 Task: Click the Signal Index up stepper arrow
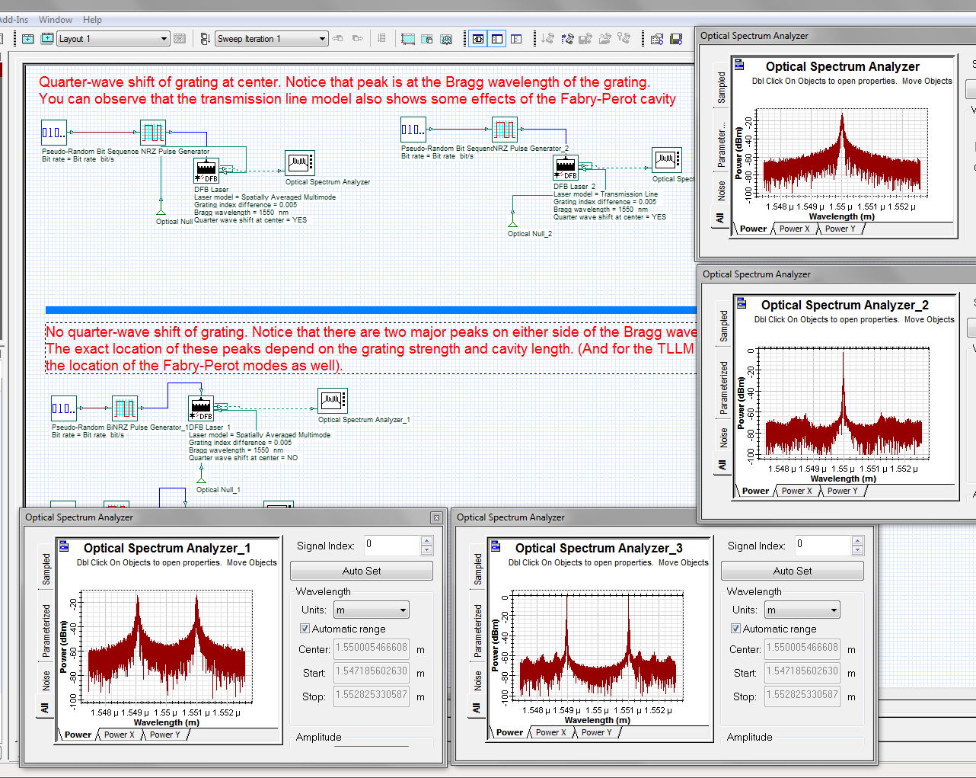[427, 541]
